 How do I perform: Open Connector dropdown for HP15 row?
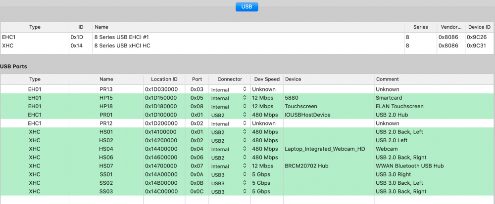point(228,98)
